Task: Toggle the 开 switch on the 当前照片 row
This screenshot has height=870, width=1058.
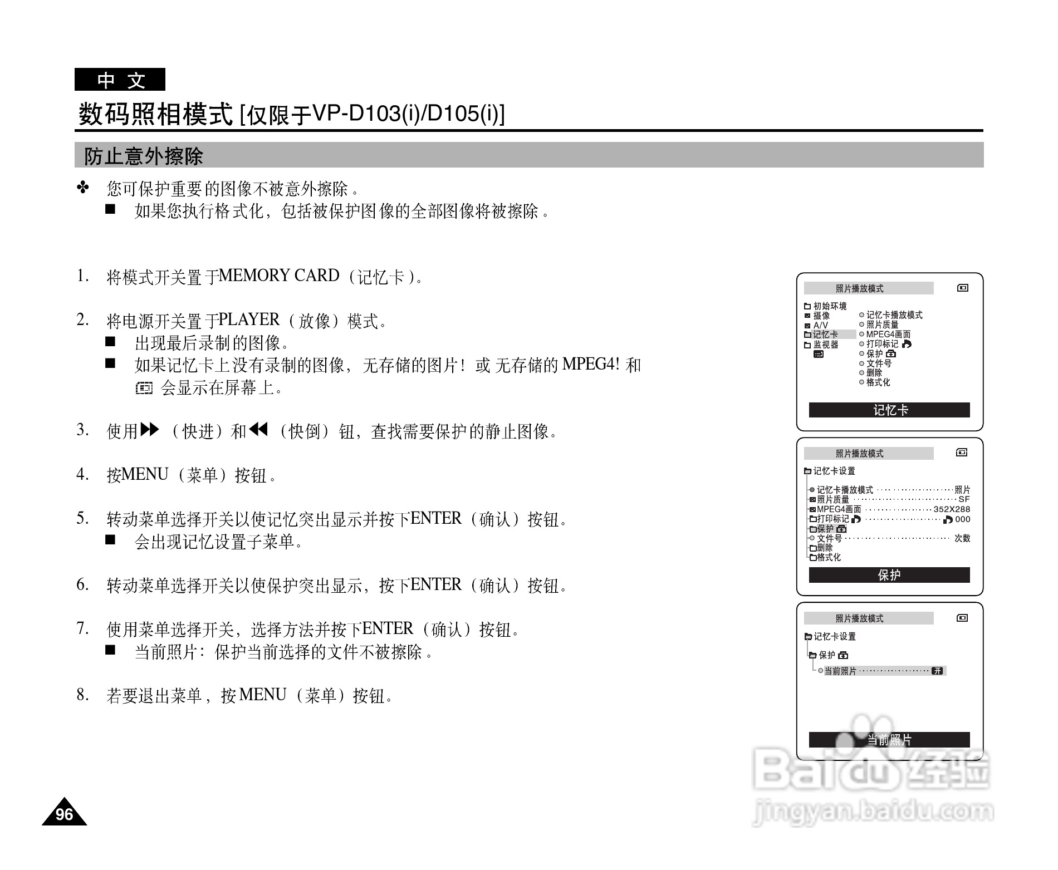Action: click(x=938, y=671)
